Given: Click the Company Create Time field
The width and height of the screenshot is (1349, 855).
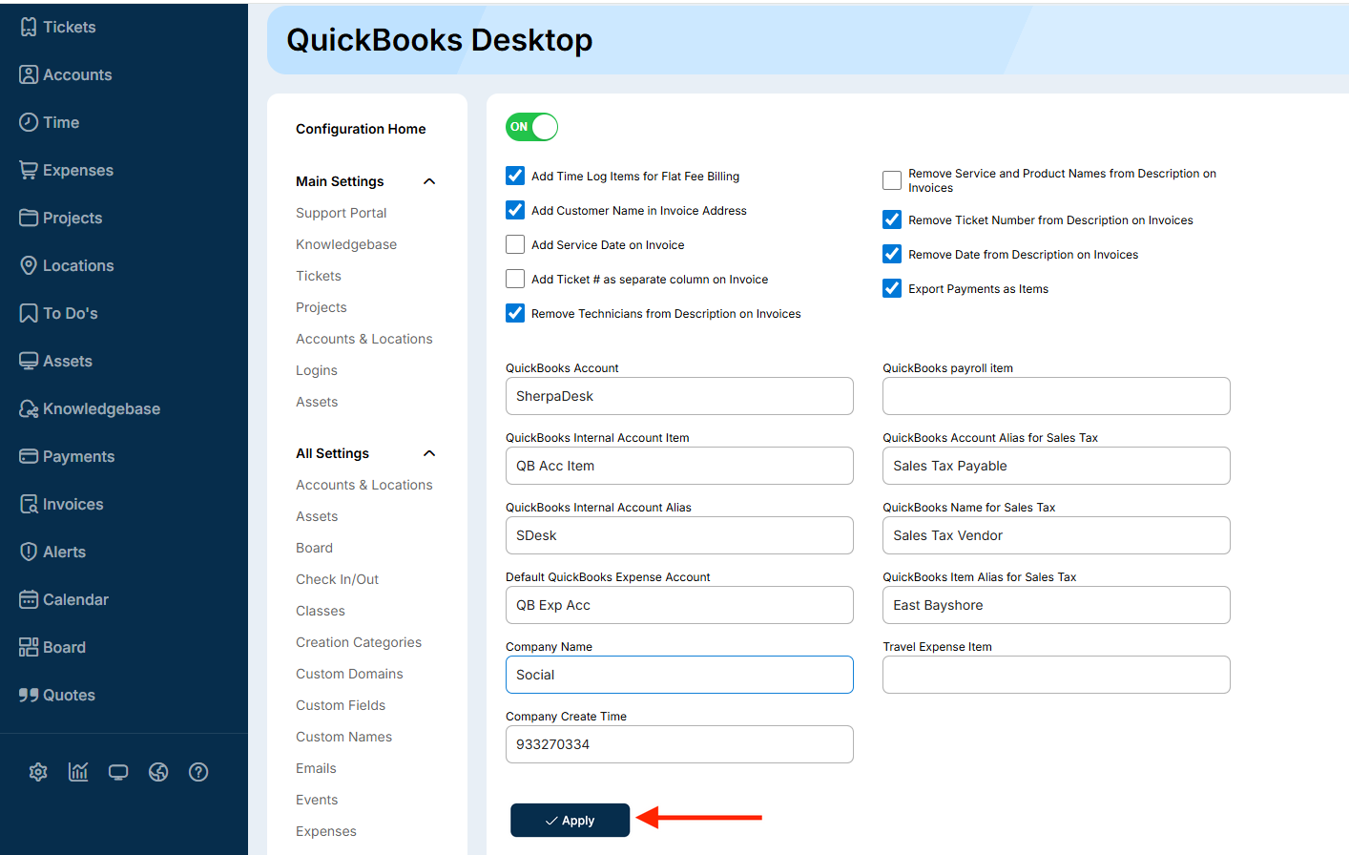Looking at the screenshot, I should pyautogui.click(x=679, y=744).
